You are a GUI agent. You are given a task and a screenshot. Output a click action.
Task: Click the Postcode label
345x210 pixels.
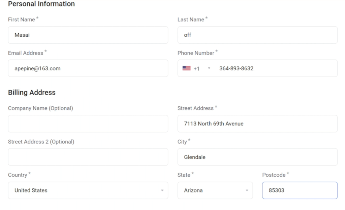pos(274,175)
